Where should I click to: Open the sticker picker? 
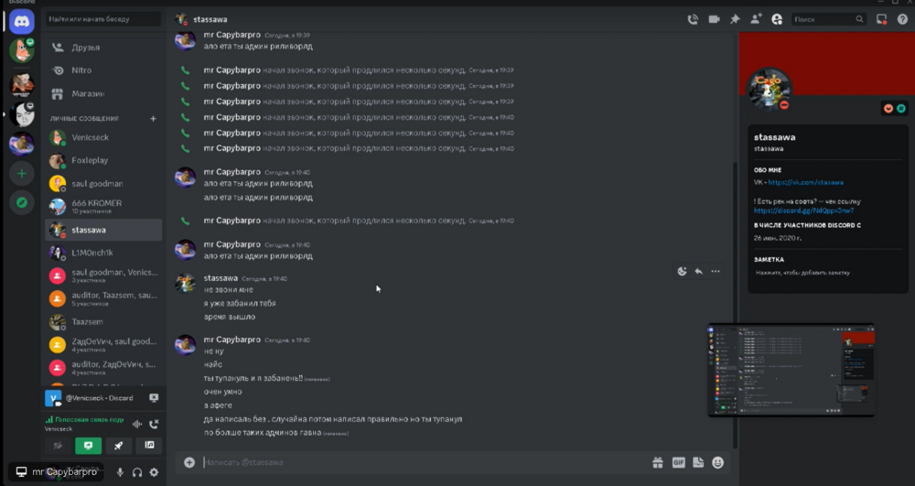698,463
